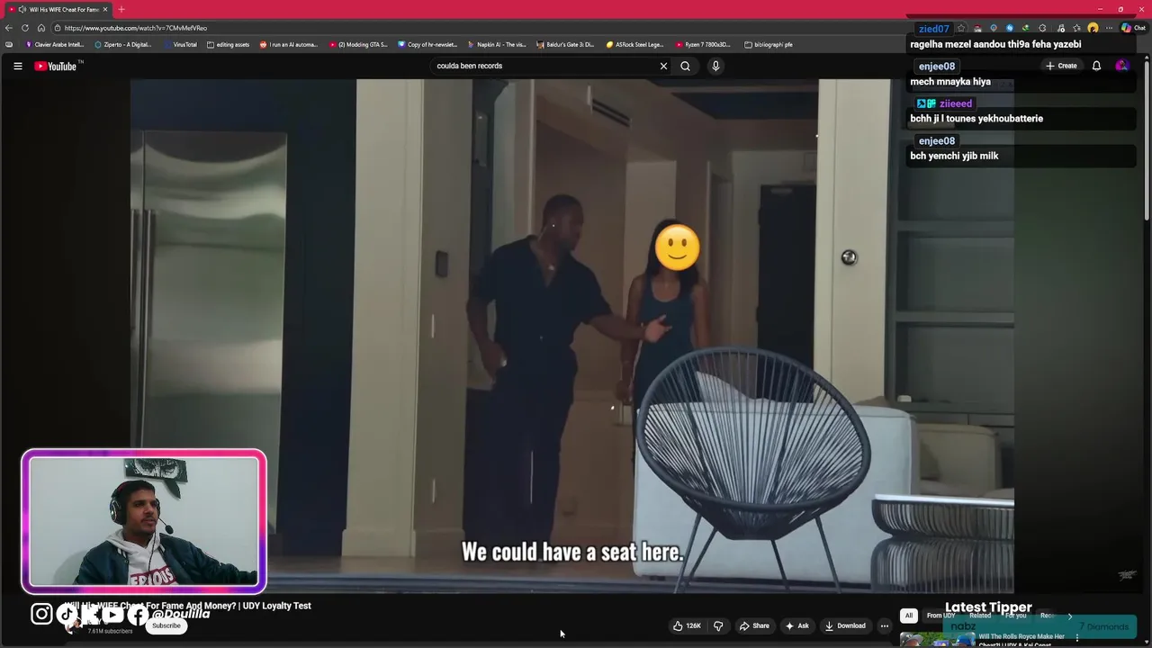
Task: Open options for the Rolls Royce video
Action: [x=1077, y=638]
